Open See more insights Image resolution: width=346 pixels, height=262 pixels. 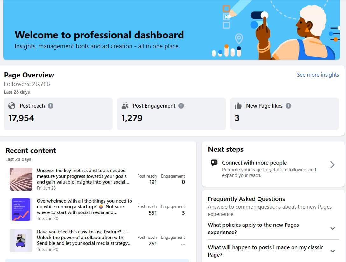318,75
